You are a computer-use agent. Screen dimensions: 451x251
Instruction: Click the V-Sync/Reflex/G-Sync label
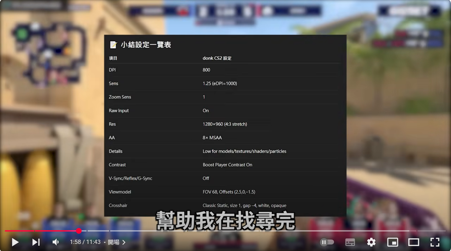click(x=130, y=178)
